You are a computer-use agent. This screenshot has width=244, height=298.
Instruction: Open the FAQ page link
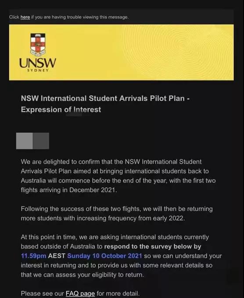point(80,294)
